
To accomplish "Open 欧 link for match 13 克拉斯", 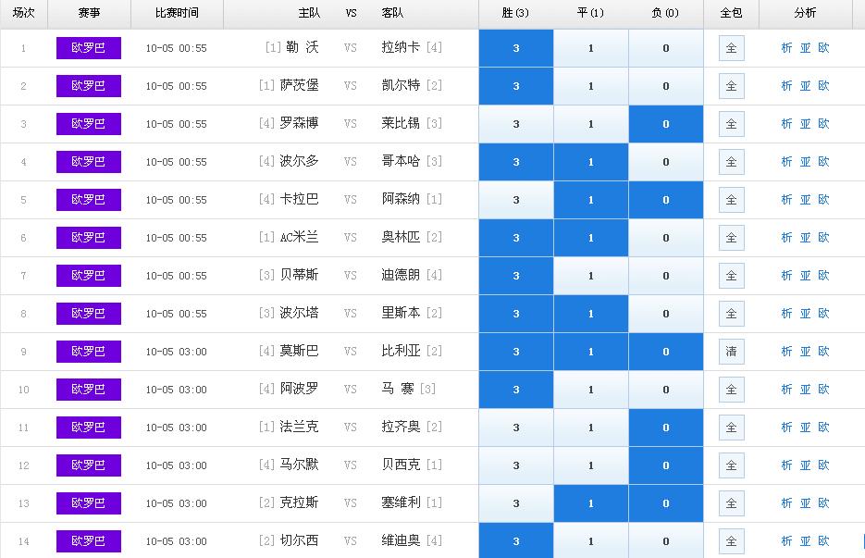I will [x=823, y=503].
